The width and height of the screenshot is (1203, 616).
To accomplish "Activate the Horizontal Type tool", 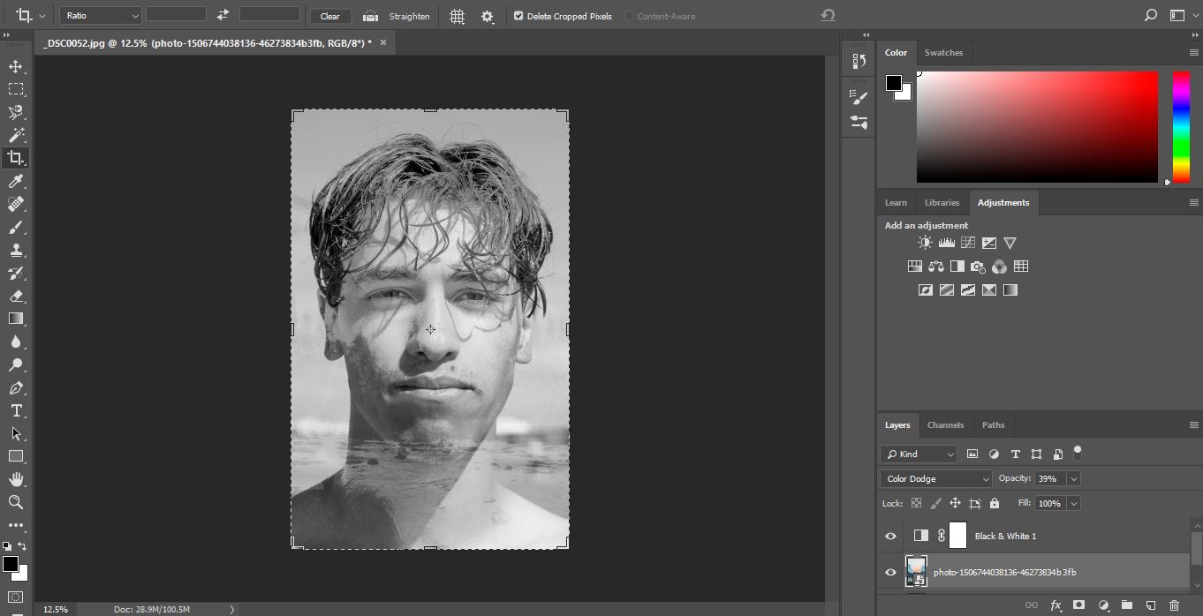I will pos(16,410).
